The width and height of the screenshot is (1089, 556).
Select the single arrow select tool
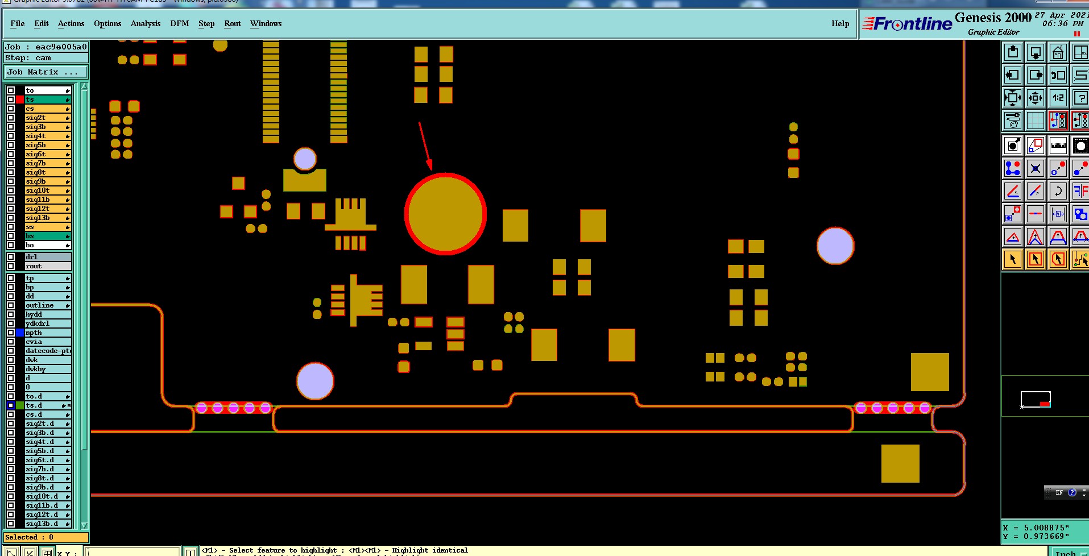pos(1013,259)
